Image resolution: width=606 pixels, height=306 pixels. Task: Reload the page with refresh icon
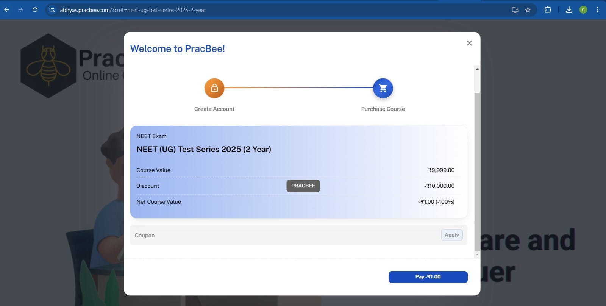(35, 10)
